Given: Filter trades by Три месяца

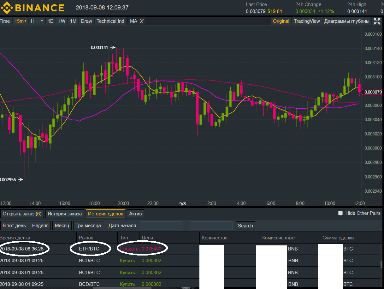Looking at the screenshot, I should pos(88,226).
